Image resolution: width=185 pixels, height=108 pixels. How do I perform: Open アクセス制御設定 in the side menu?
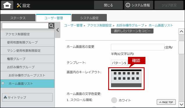click(x=27, y=34)
